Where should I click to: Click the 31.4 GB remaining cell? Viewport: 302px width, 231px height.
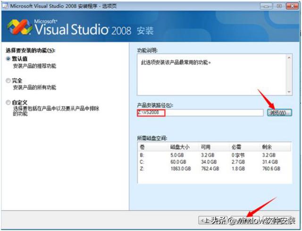coord(270,162)
